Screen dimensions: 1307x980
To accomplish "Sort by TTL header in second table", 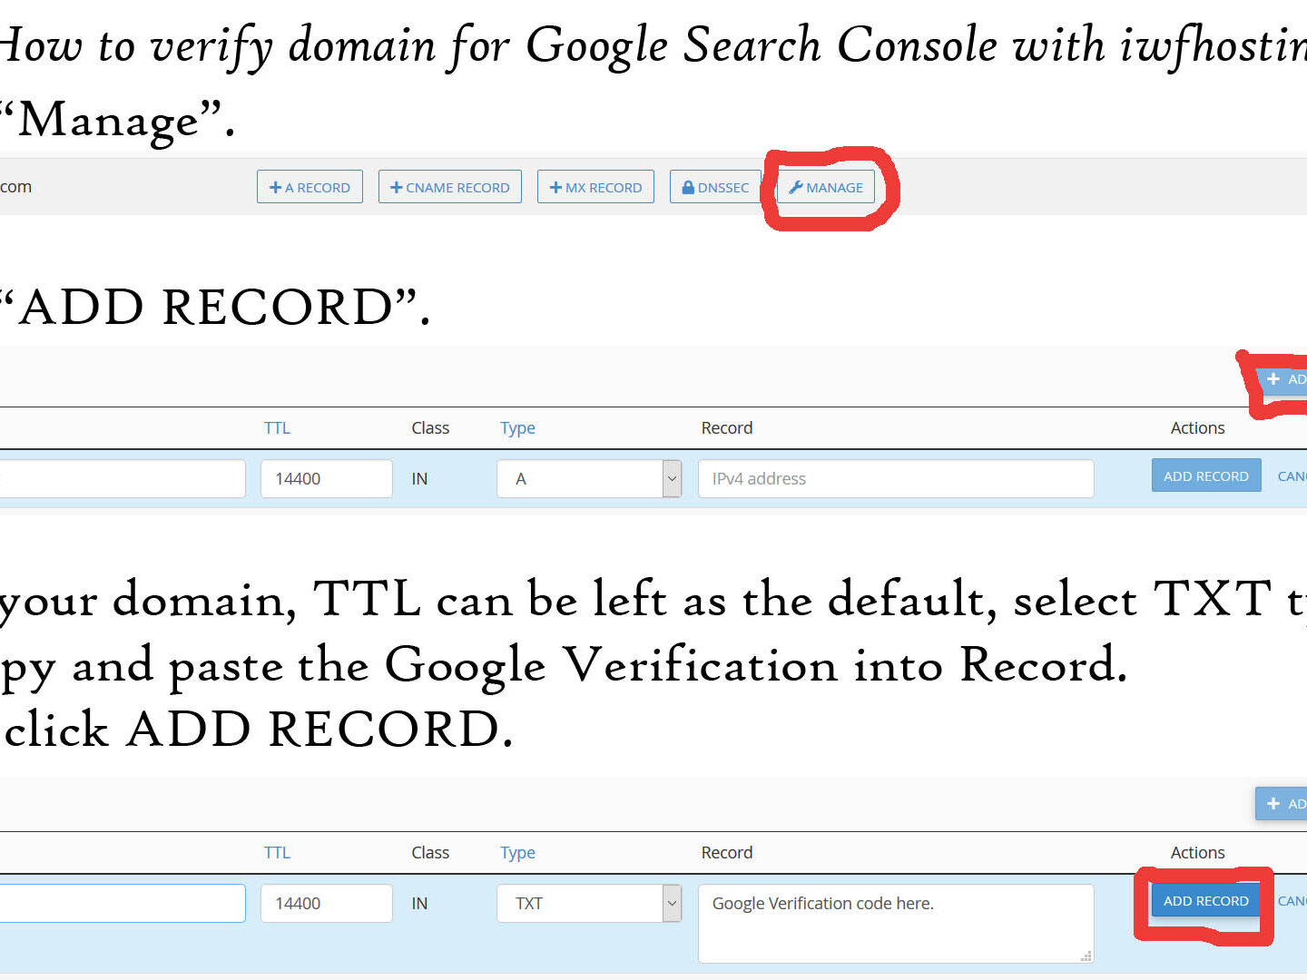I will (277, 852).
